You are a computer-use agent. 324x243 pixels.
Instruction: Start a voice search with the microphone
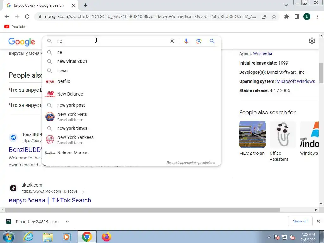click(186, 41)
